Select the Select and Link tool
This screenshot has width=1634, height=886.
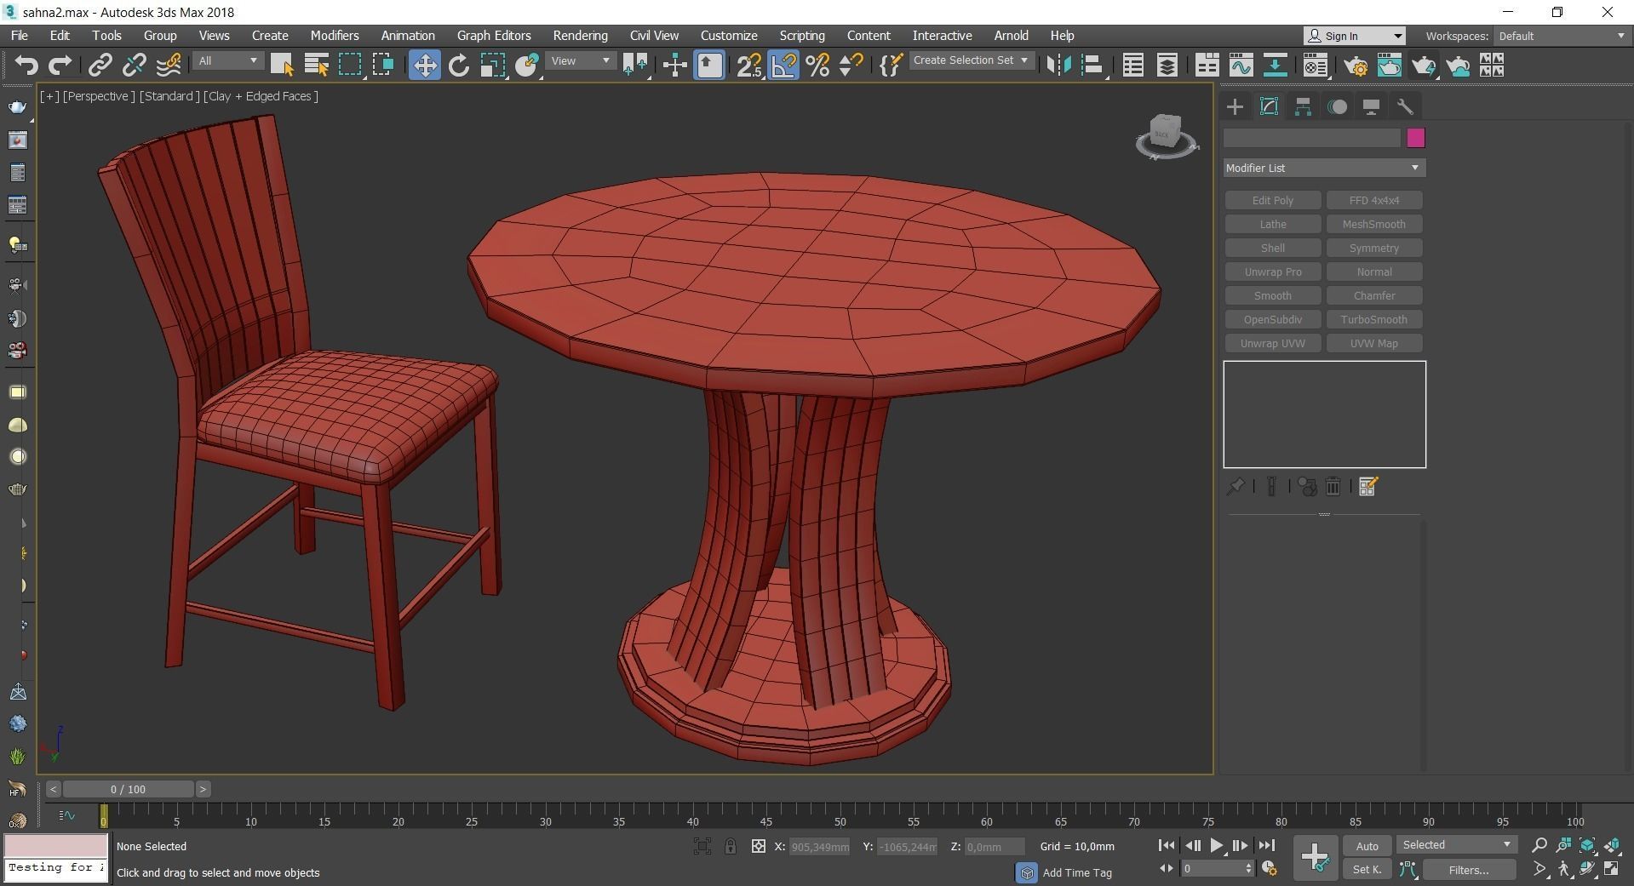click(100, 66)
